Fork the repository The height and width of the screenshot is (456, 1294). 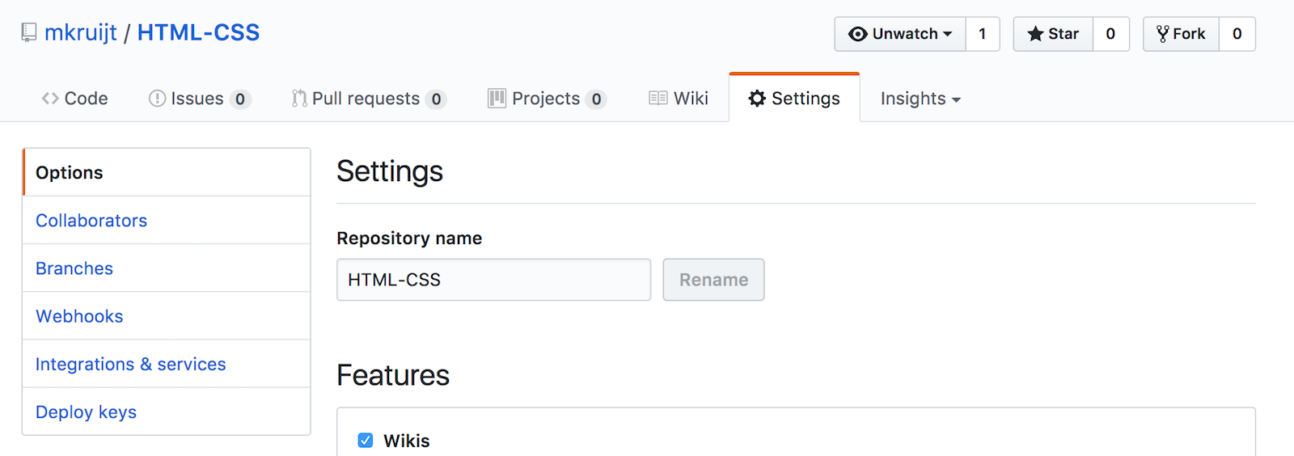1181,34
